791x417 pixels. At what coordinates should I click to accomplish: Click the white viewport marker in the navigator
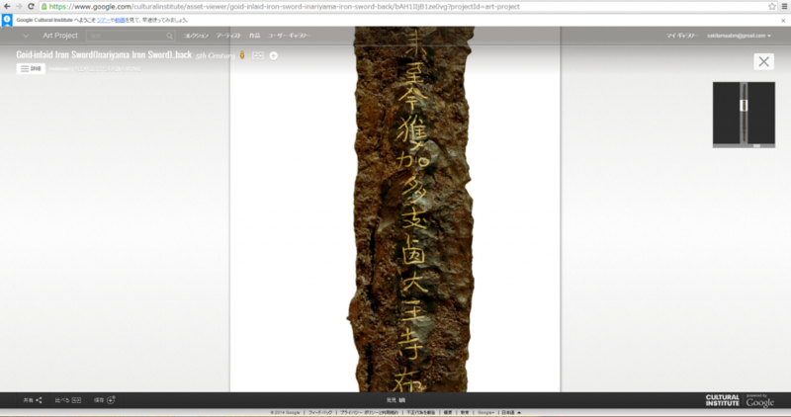(x=744, y=106)
